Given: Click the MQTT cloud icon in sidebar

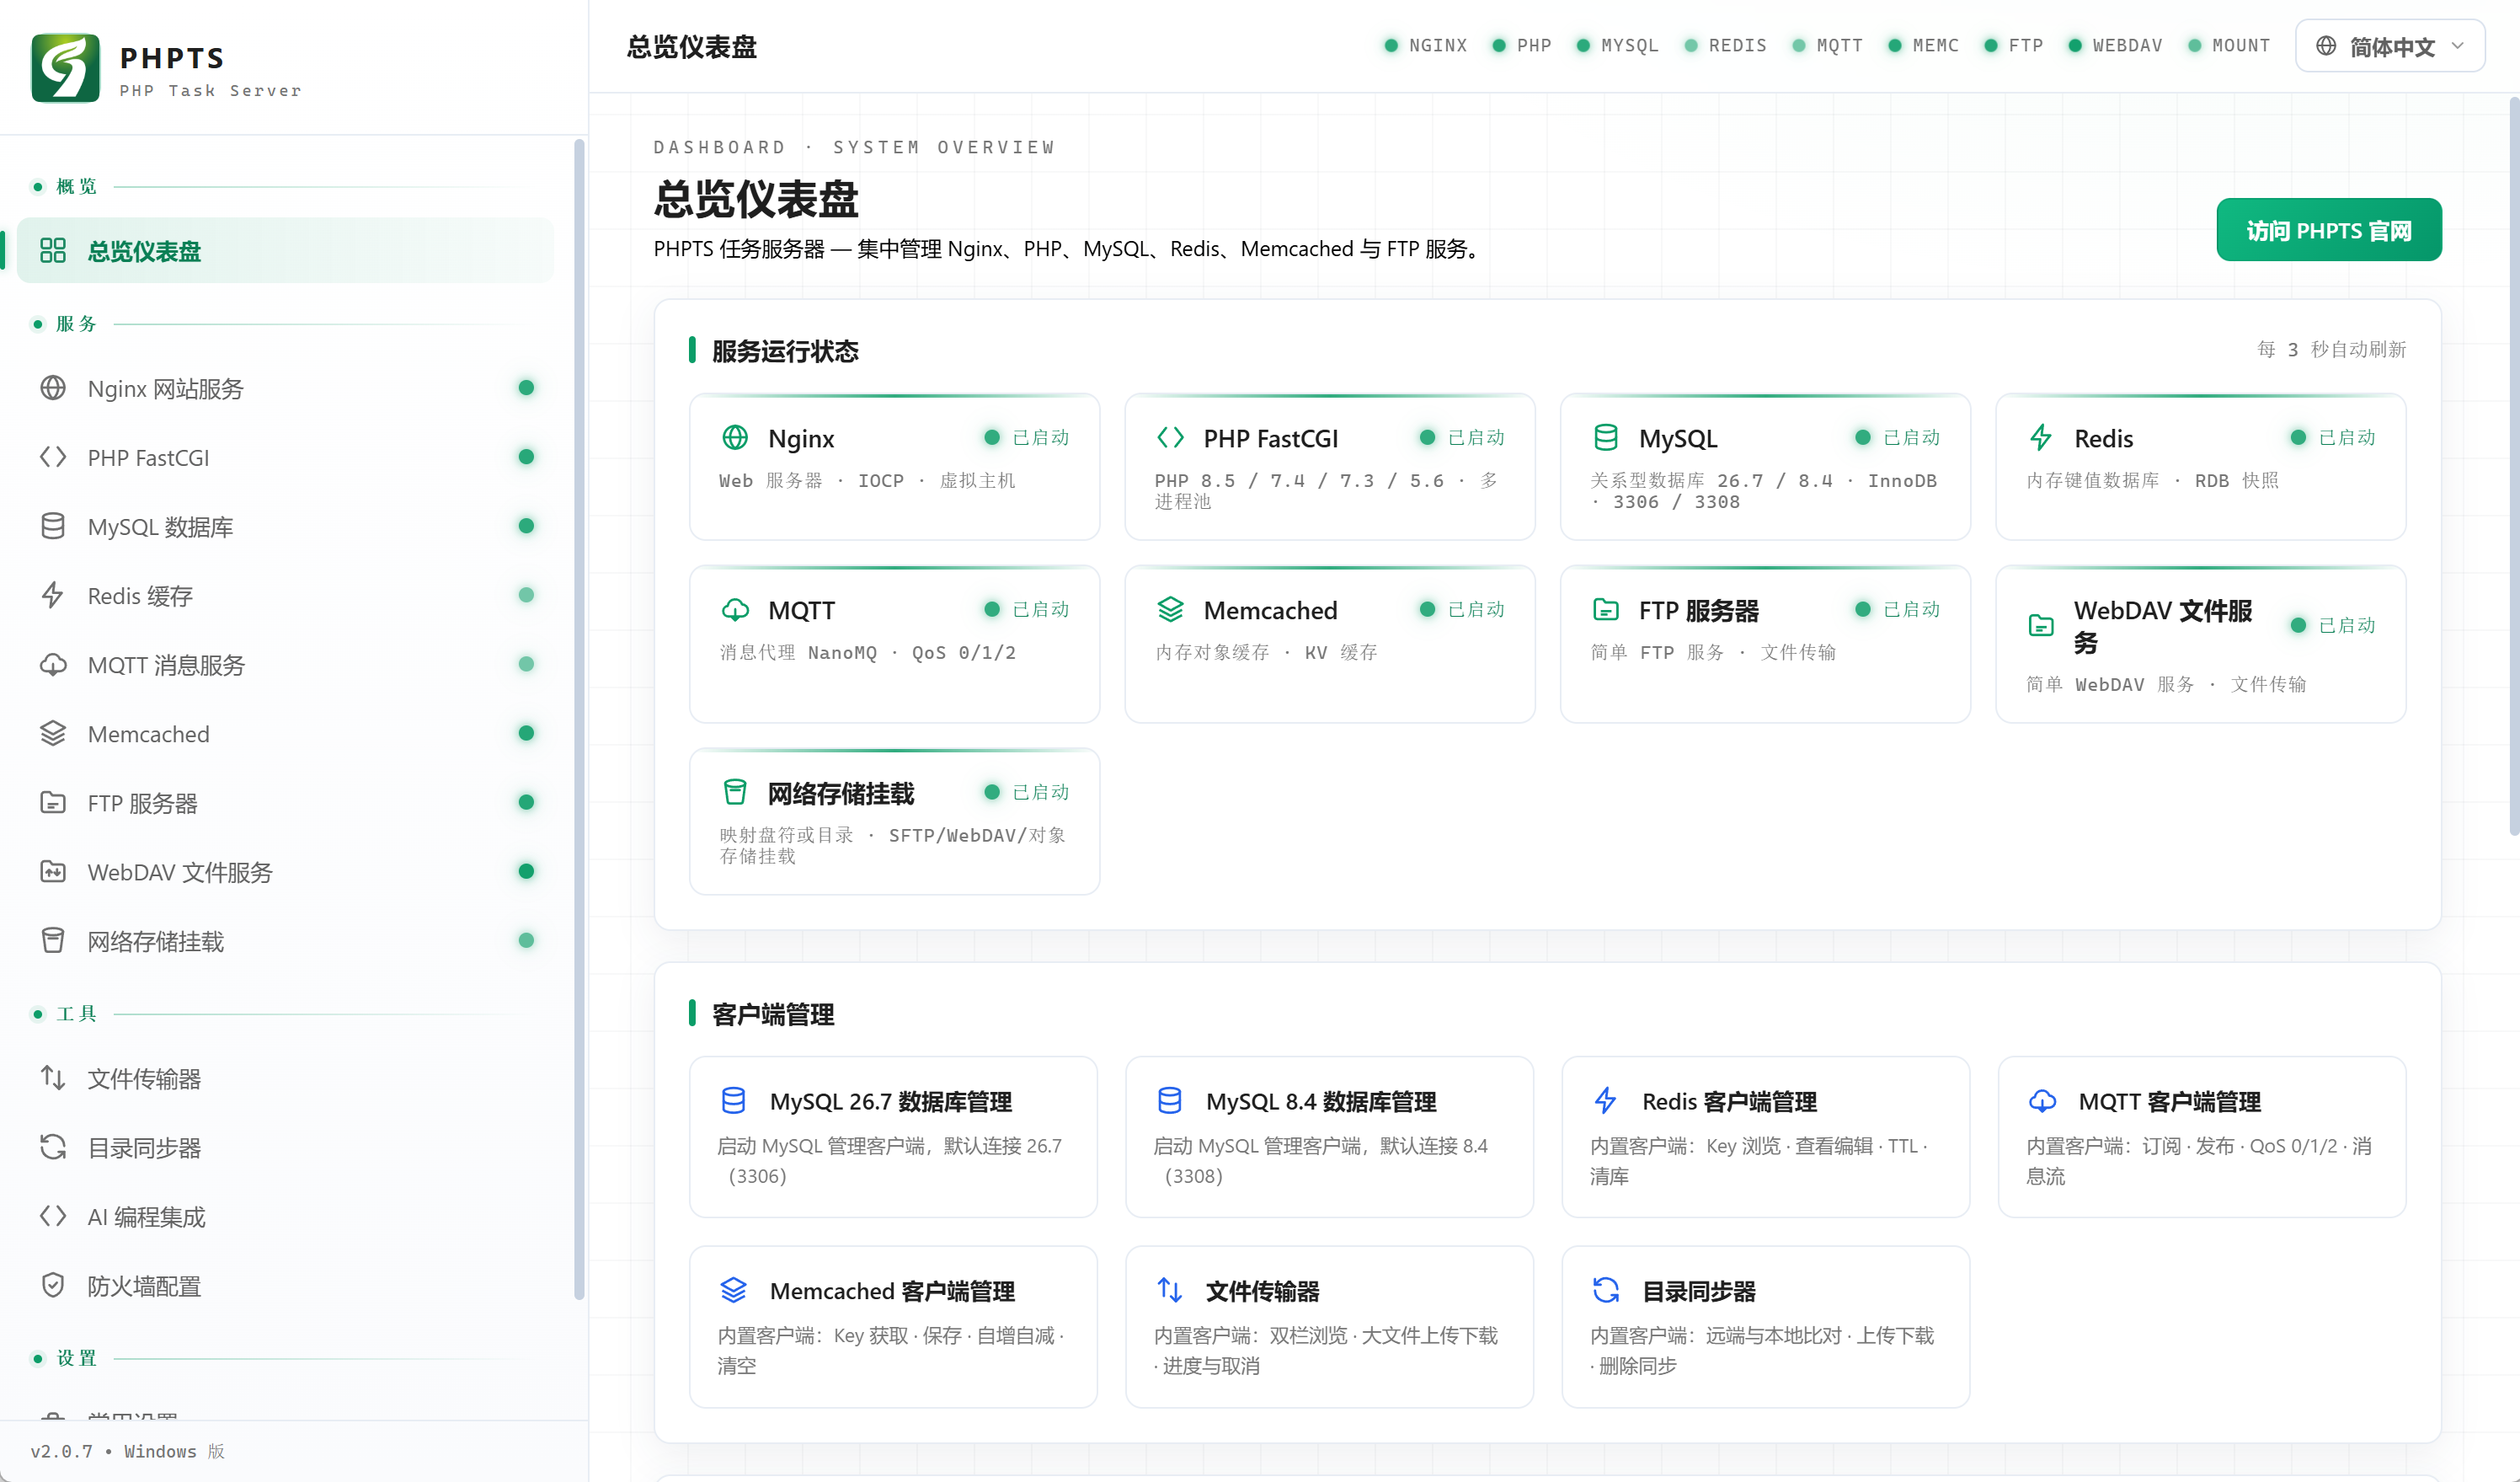Looking at the screenshot, I should (53, 664).
